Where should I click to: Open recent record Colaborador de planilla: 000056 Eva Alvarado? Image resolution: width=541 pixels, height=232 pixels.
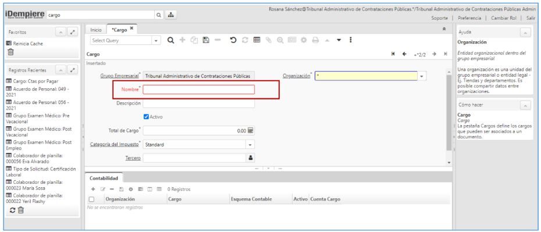click(34, 158)
